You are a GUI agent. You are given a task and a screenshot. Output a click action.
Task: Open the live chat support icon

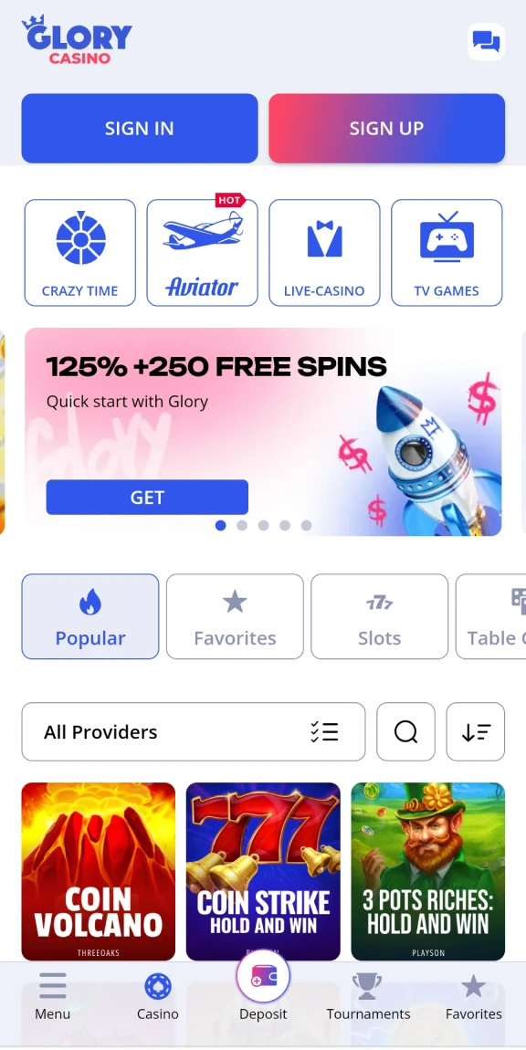(486, 41)
